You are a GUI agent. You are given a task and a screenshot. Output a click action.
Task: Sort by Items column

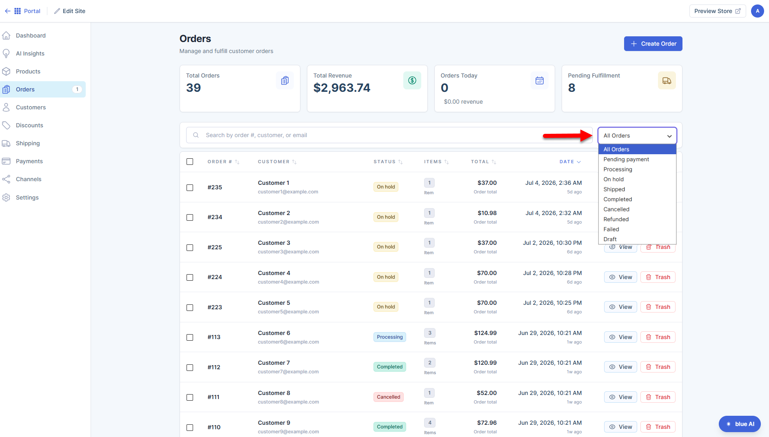[436, 162]
